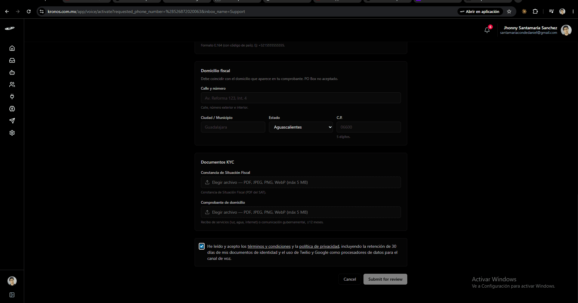The height and width of the screenshot is (303, 578).
Task: Expand the Estado dropdown showing Aguascalientes
Action: (301, 127)
